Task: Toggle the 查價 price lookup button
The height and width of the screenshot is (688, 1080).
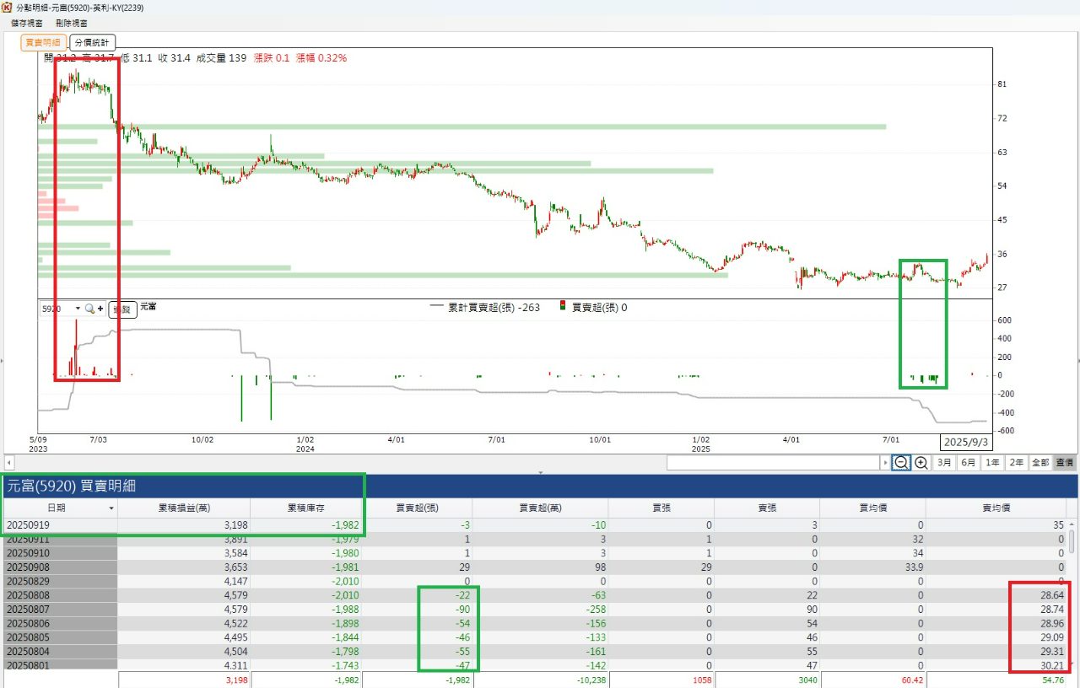Action: 1065,463
